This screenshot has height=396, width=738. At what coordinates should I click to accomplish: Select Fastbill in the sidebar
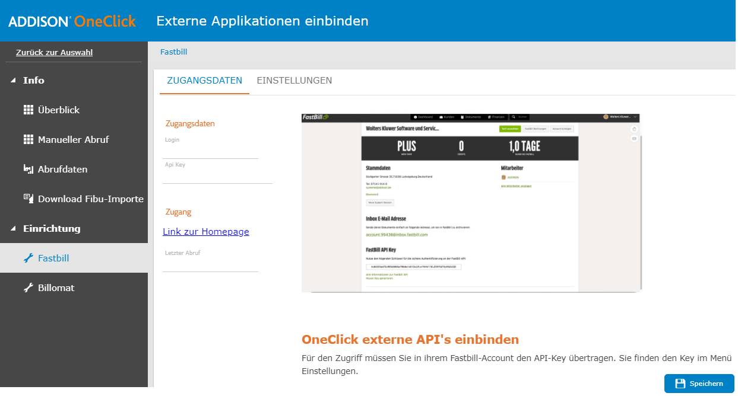pyautogui.click(x=74, y=258)
